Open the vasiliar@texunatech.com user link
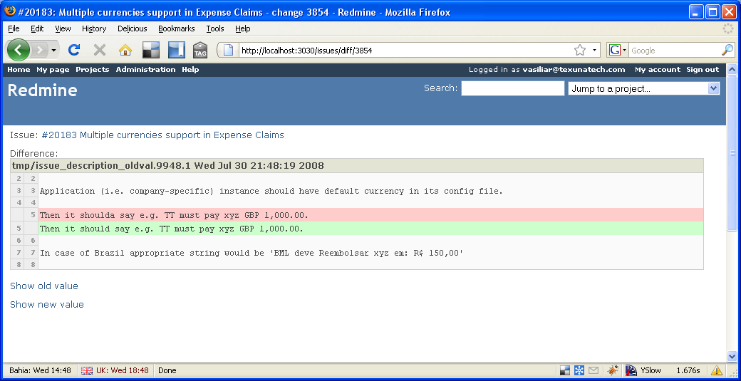The width and height of the screenshot is (741, 381). pos(574,69)
